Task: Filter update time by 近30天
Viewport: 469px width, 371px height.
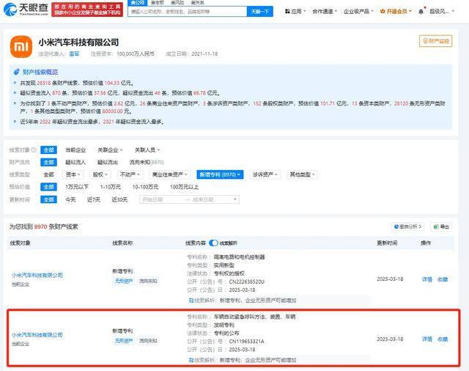Action: tap(119, 199)
